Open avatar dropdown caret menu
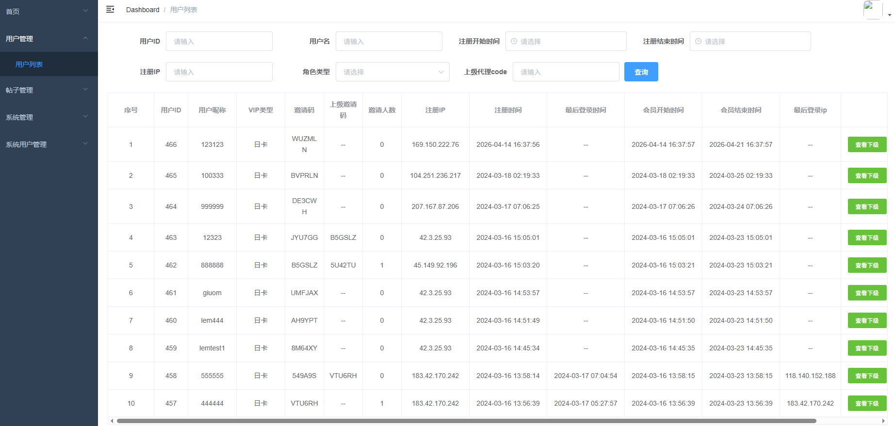The image size is (895, 426). (889, 15)
